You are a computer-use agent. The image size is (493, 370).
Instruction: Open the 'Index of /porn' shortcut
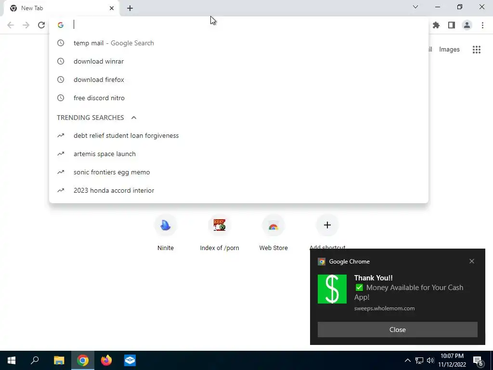point(220,233)
